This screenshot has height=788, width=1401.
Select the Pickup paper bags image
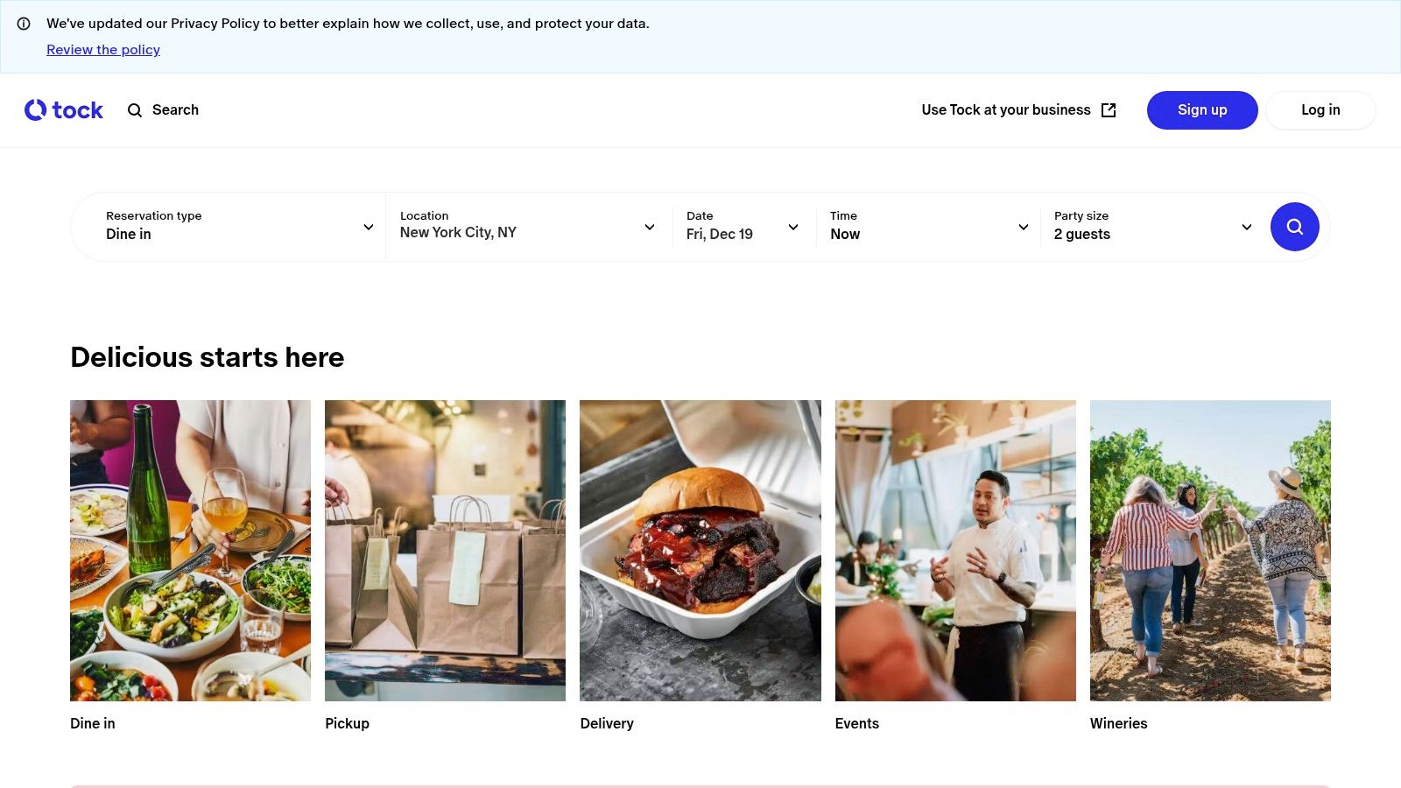point(445,551)
